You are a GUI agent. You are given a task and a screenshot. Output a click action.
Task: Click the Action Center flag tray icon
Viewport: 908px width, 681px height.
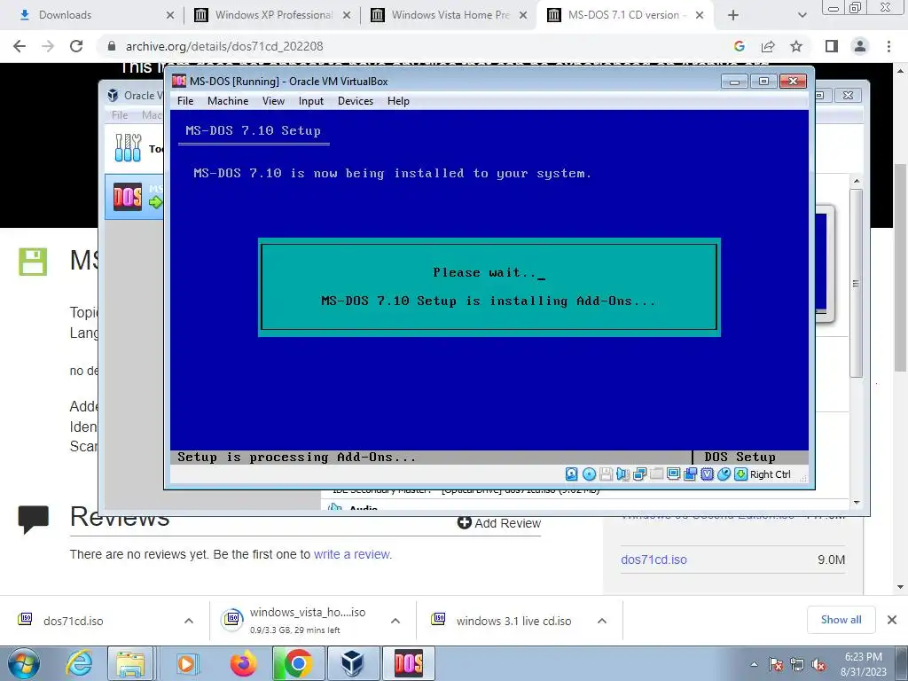point(776,665)
